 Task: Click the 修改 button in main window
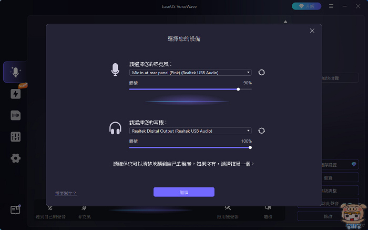(x=328, y=216)
